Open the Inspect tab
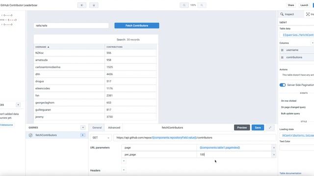314x176 pixels. pos(289,14)
